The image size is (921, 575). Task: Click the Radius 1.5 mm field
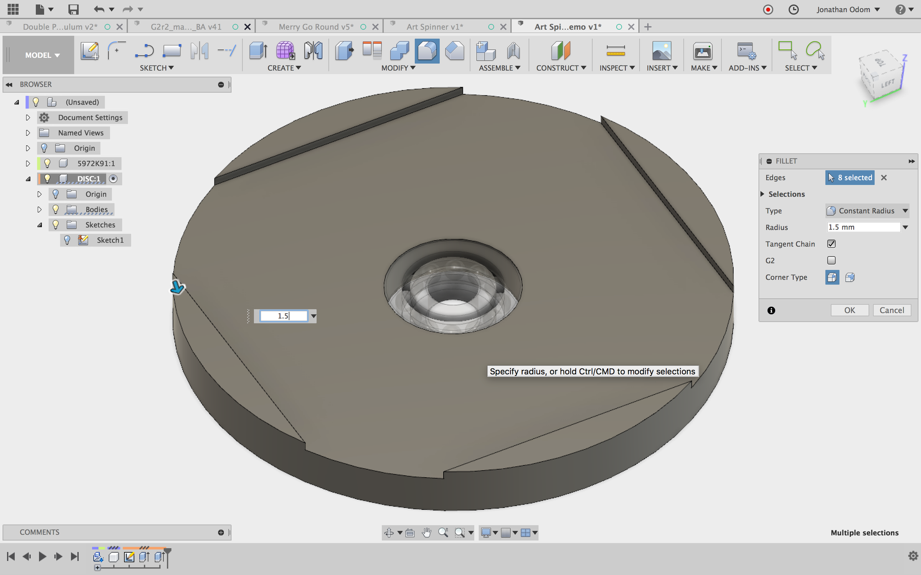tap(863, 227)
